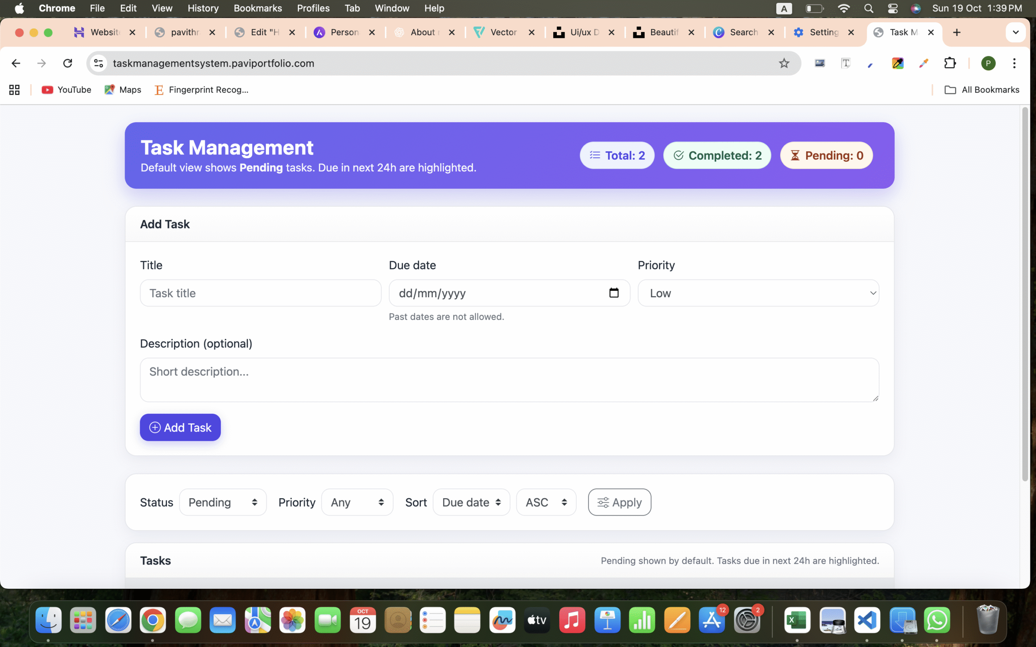Image resolution: width=1036 pixels, height=647 pixels.
Task: Open All Bookmarks folder
Action: click(982, 90)
